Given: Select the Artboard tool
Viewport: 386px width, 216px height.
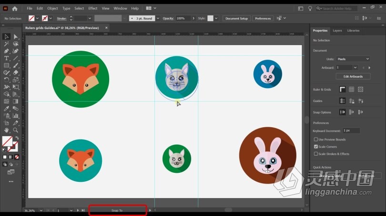Looking at the screenshot, I should click(6, 123).
